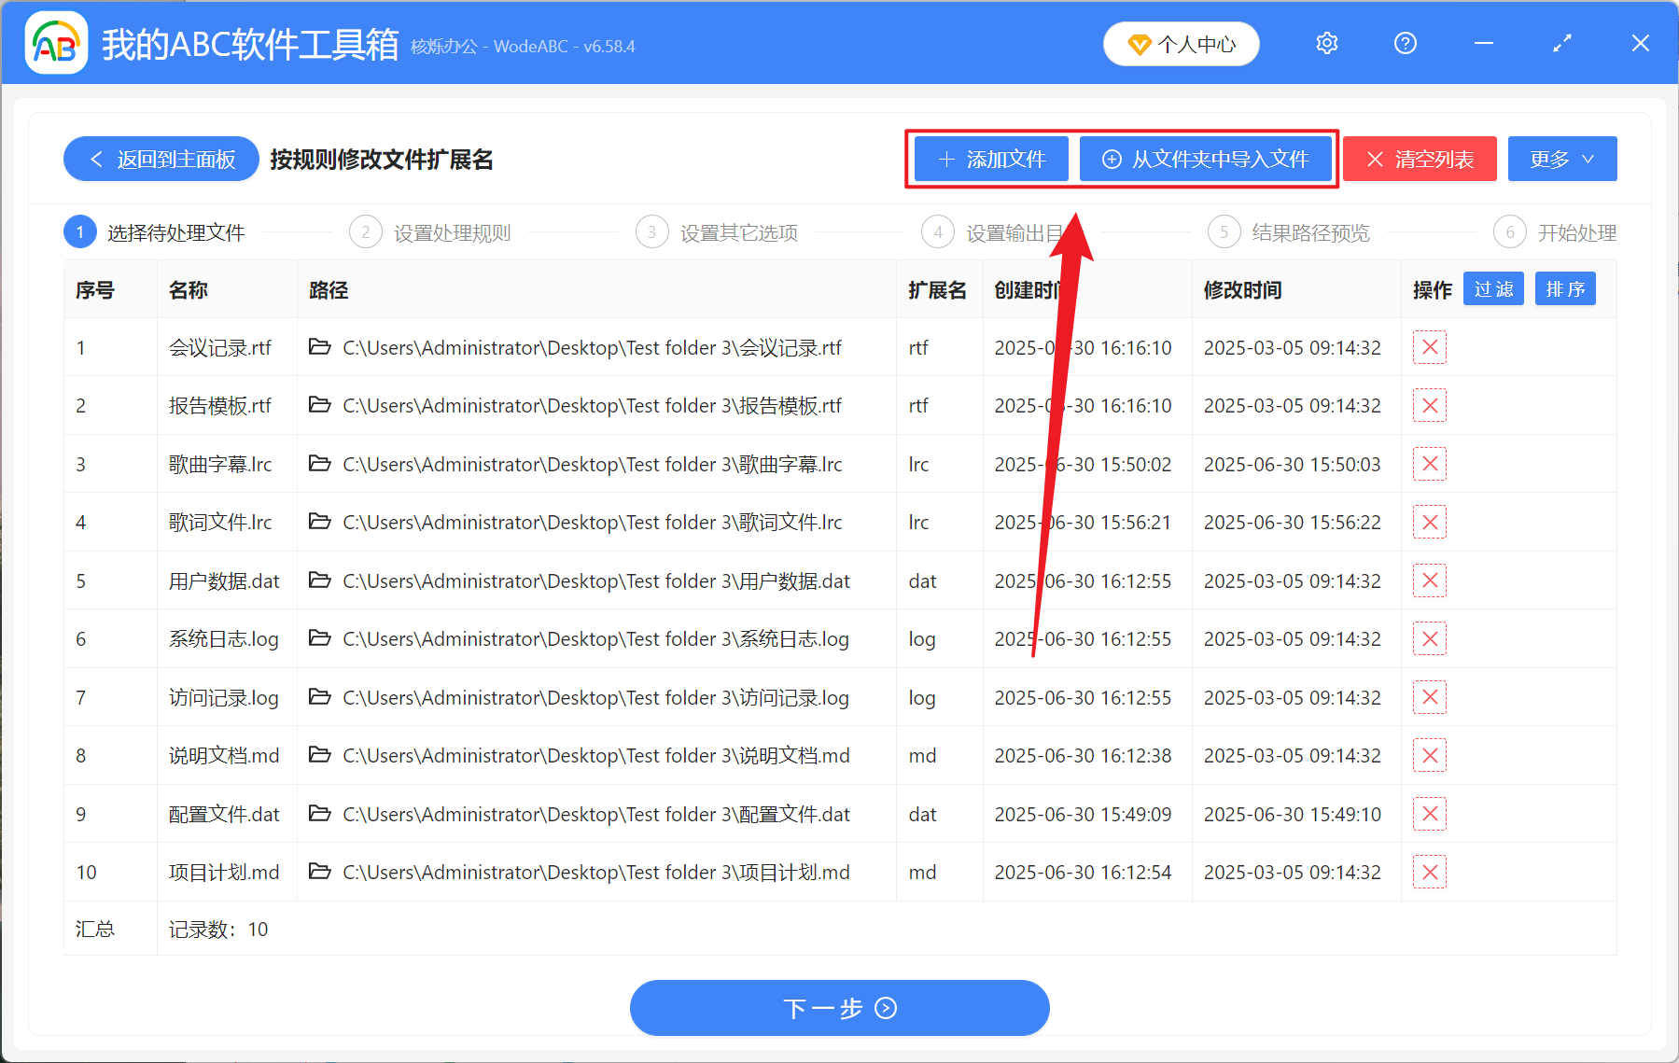Viewport: 1679px width, 1063px height.
Task: Click the folder icon beside 会议记录.rtf path
Action: (x=318, y=347)
